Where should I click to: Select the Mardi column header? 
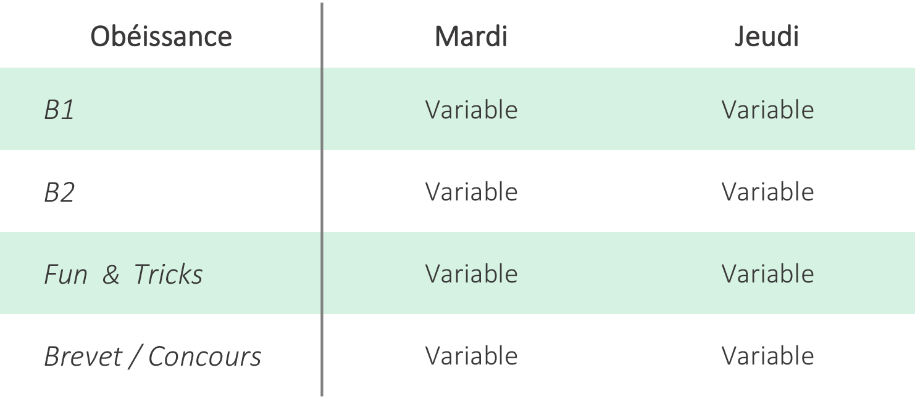(x=471, y=36)
